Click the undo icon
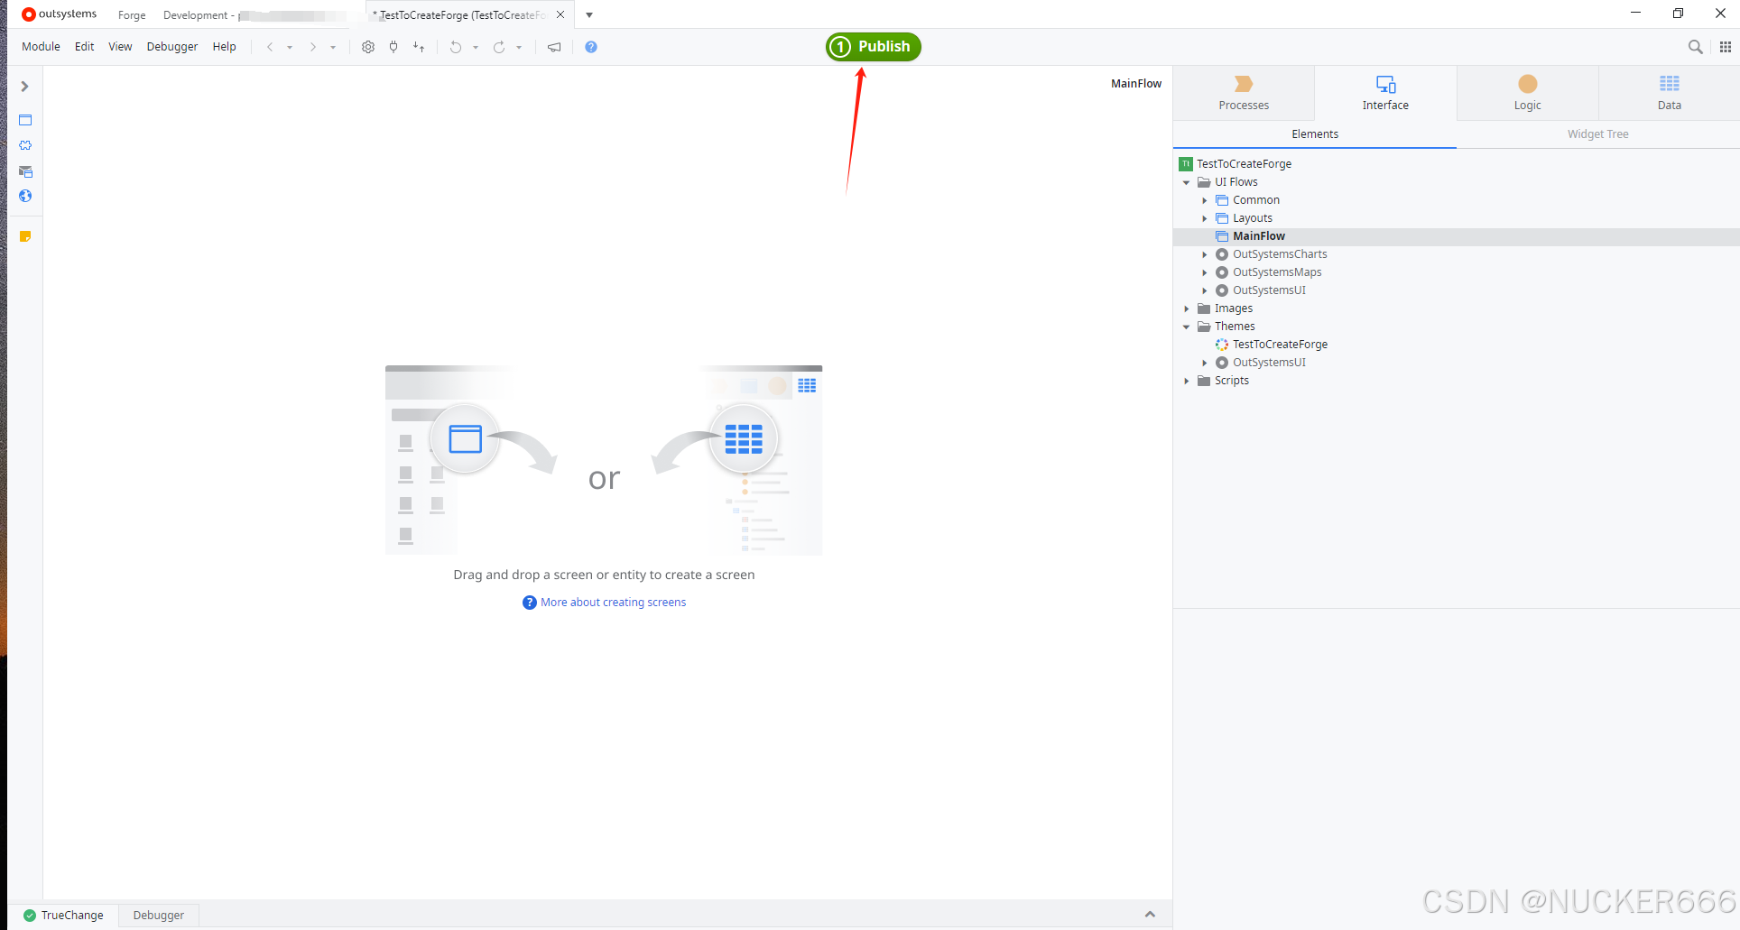 (456, 47)
